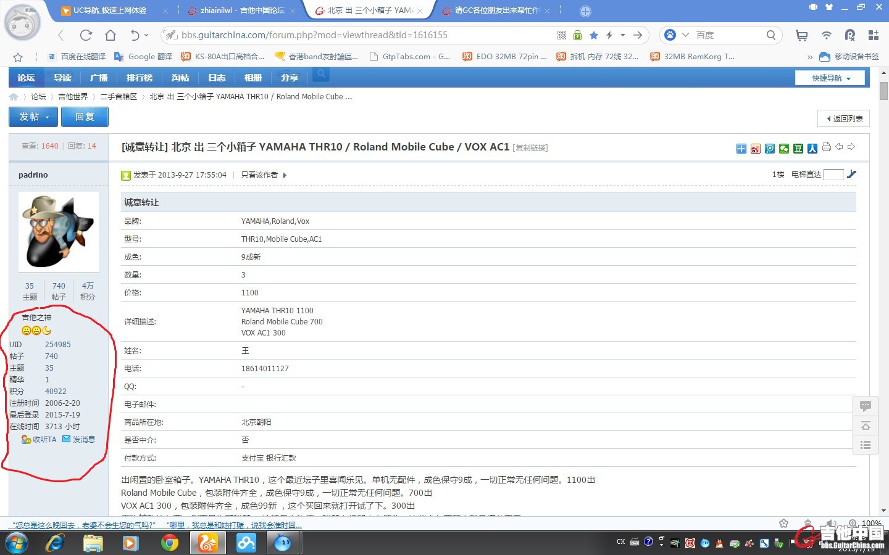The width and height of the screenshot is (889, 555).
Task: Open the 快捷导航 quick navigation dropdown
Action: (x=830, y=78)
